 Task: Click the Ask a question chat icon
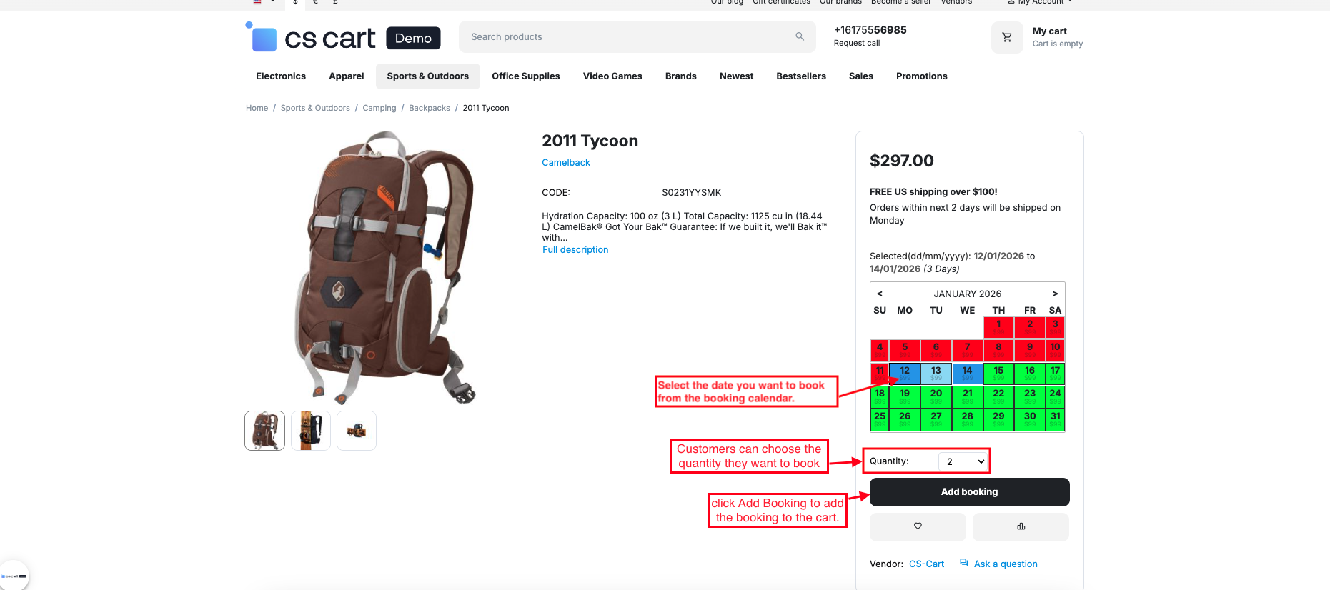click(964, 563)
